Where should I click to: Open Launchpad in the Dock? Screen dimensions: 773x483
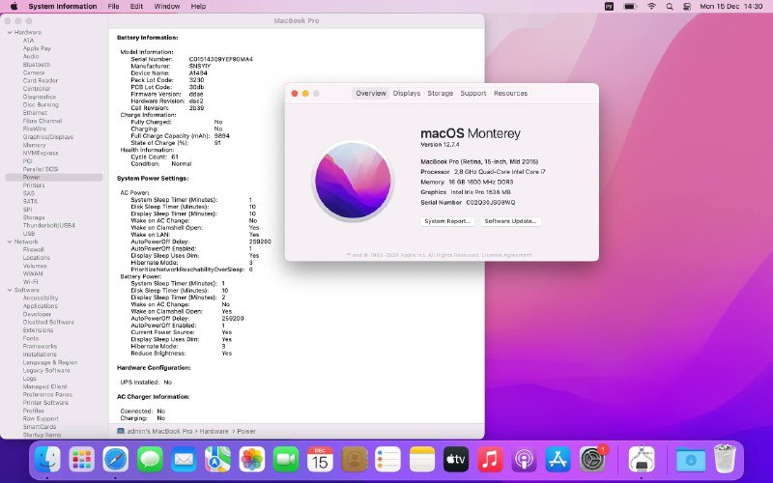point(81,460)
